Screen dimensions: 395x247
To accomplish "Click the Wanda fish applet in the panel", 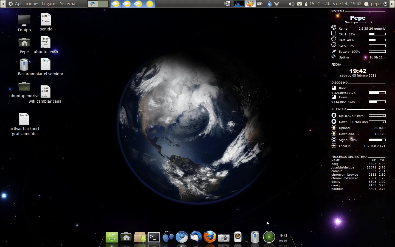I will (250, 4).
